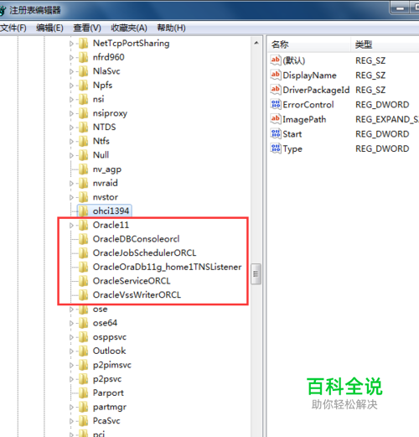This screenshot has height=437, width=419.
Task: Click the OracleJobSchedulerORCL folder icon
Action: coord(83,253)
